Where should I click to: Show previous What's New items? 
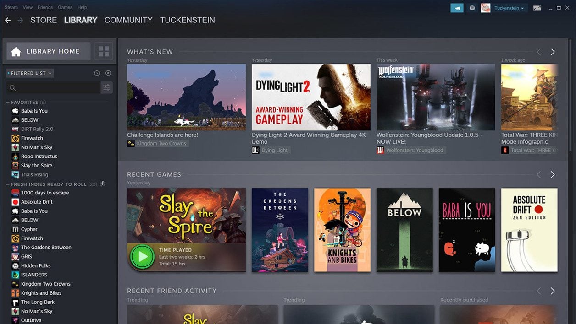[x=539, y=52]
